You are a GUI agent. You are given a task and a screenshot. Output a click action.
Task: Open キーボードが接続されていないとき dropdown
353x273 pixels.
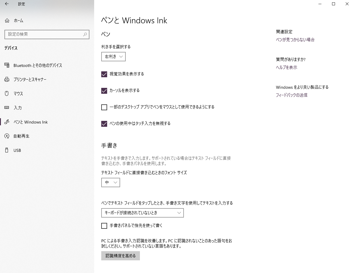[143, 213]
